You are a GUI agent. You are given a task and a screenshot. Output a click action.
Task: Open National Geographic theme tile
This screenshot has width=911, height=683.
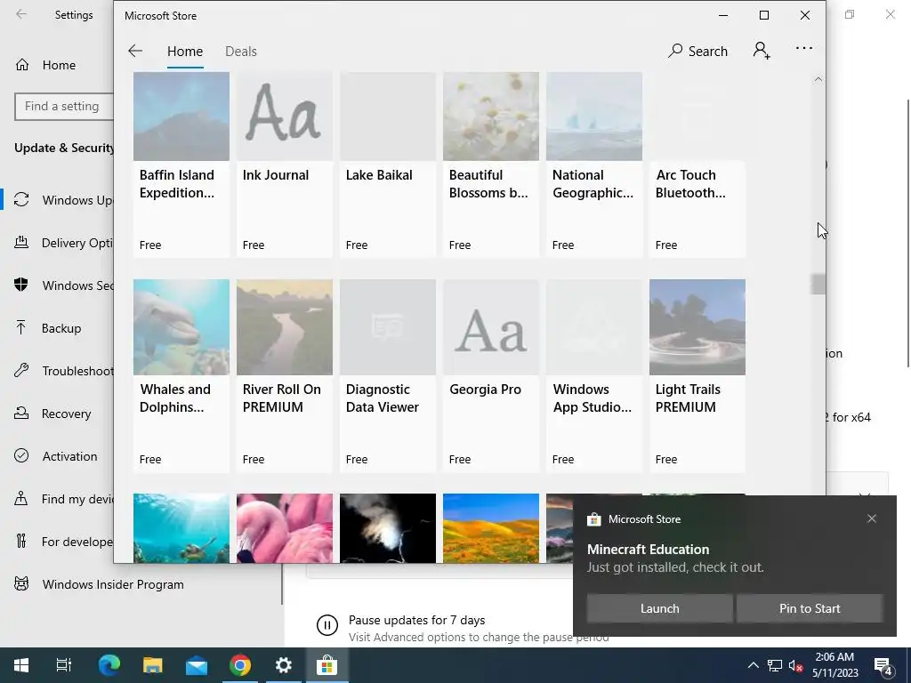[x=594, y=165]
